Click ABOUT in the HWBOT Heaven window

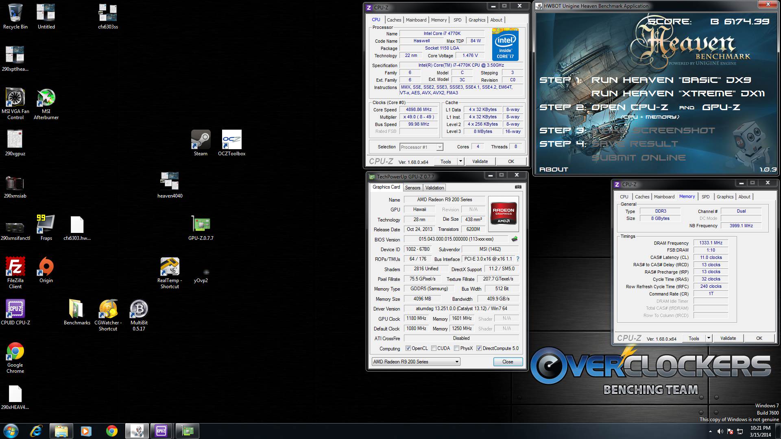[x=554, y=170]
